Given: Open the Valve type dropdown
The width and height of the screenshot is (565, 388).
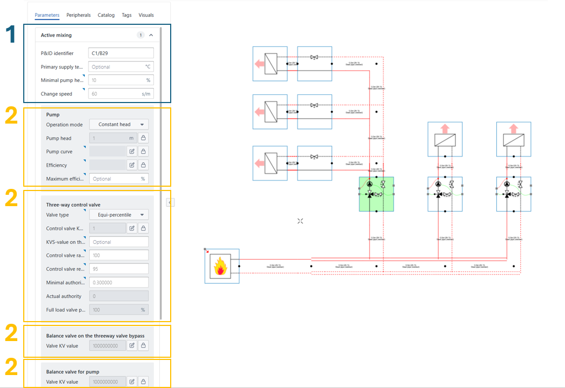Looking at the screenshot, I should 119,215.
